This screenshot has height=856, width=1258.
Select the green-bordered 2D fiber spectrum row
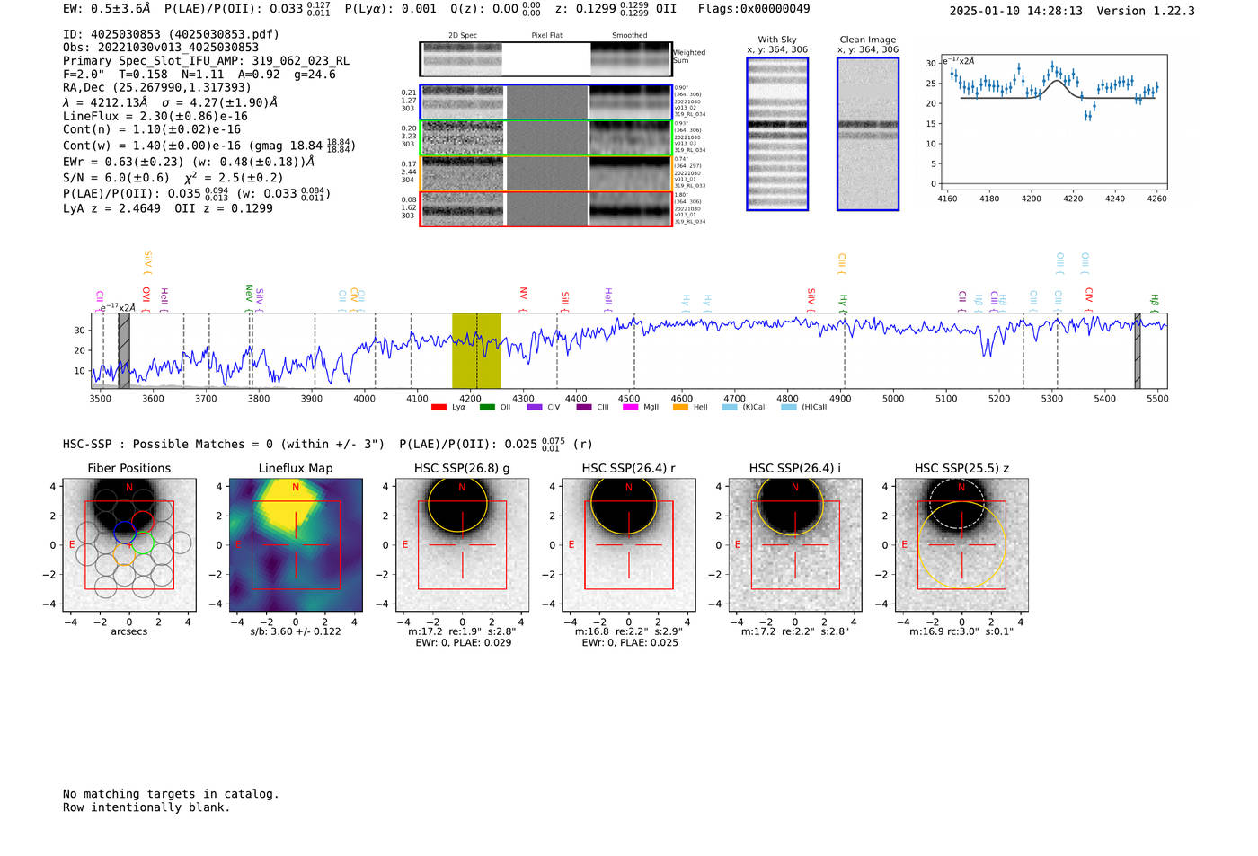[x=546, y=138]
